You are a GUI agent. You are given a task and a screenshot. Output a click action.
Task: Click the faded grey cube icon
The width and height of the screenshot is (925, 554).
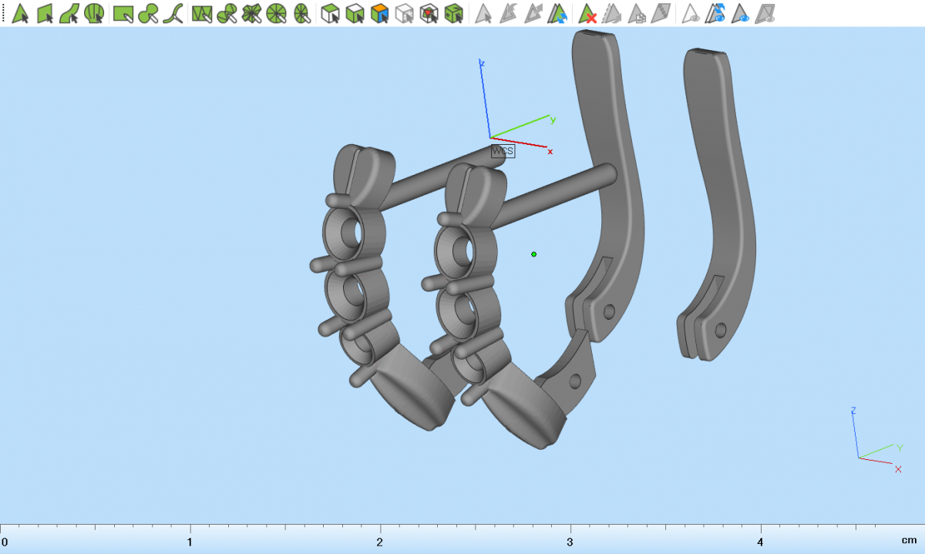tap(404, 13)
